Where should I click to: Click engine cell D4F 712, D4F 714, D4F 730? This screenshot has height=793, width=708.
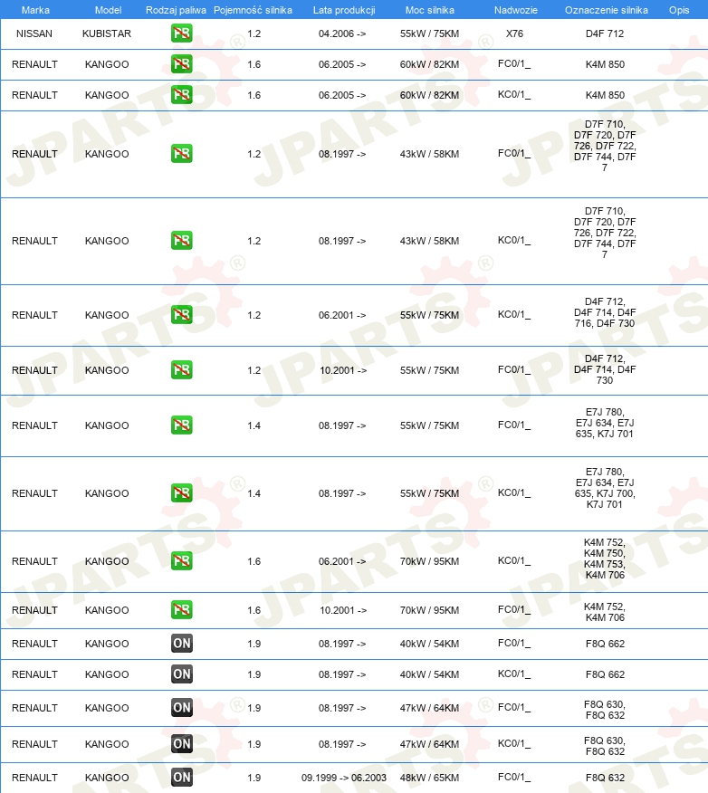tap(605, 369)
